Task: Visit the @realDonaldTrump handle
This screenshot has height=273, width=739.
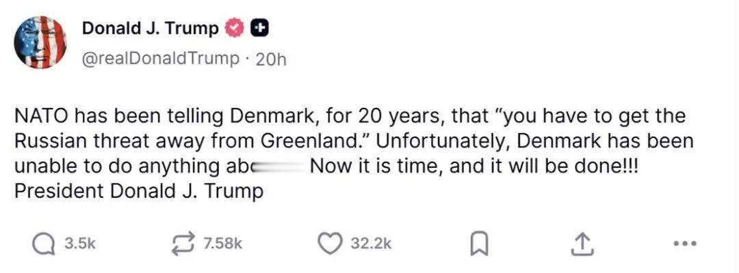Action: click(161, 59)
